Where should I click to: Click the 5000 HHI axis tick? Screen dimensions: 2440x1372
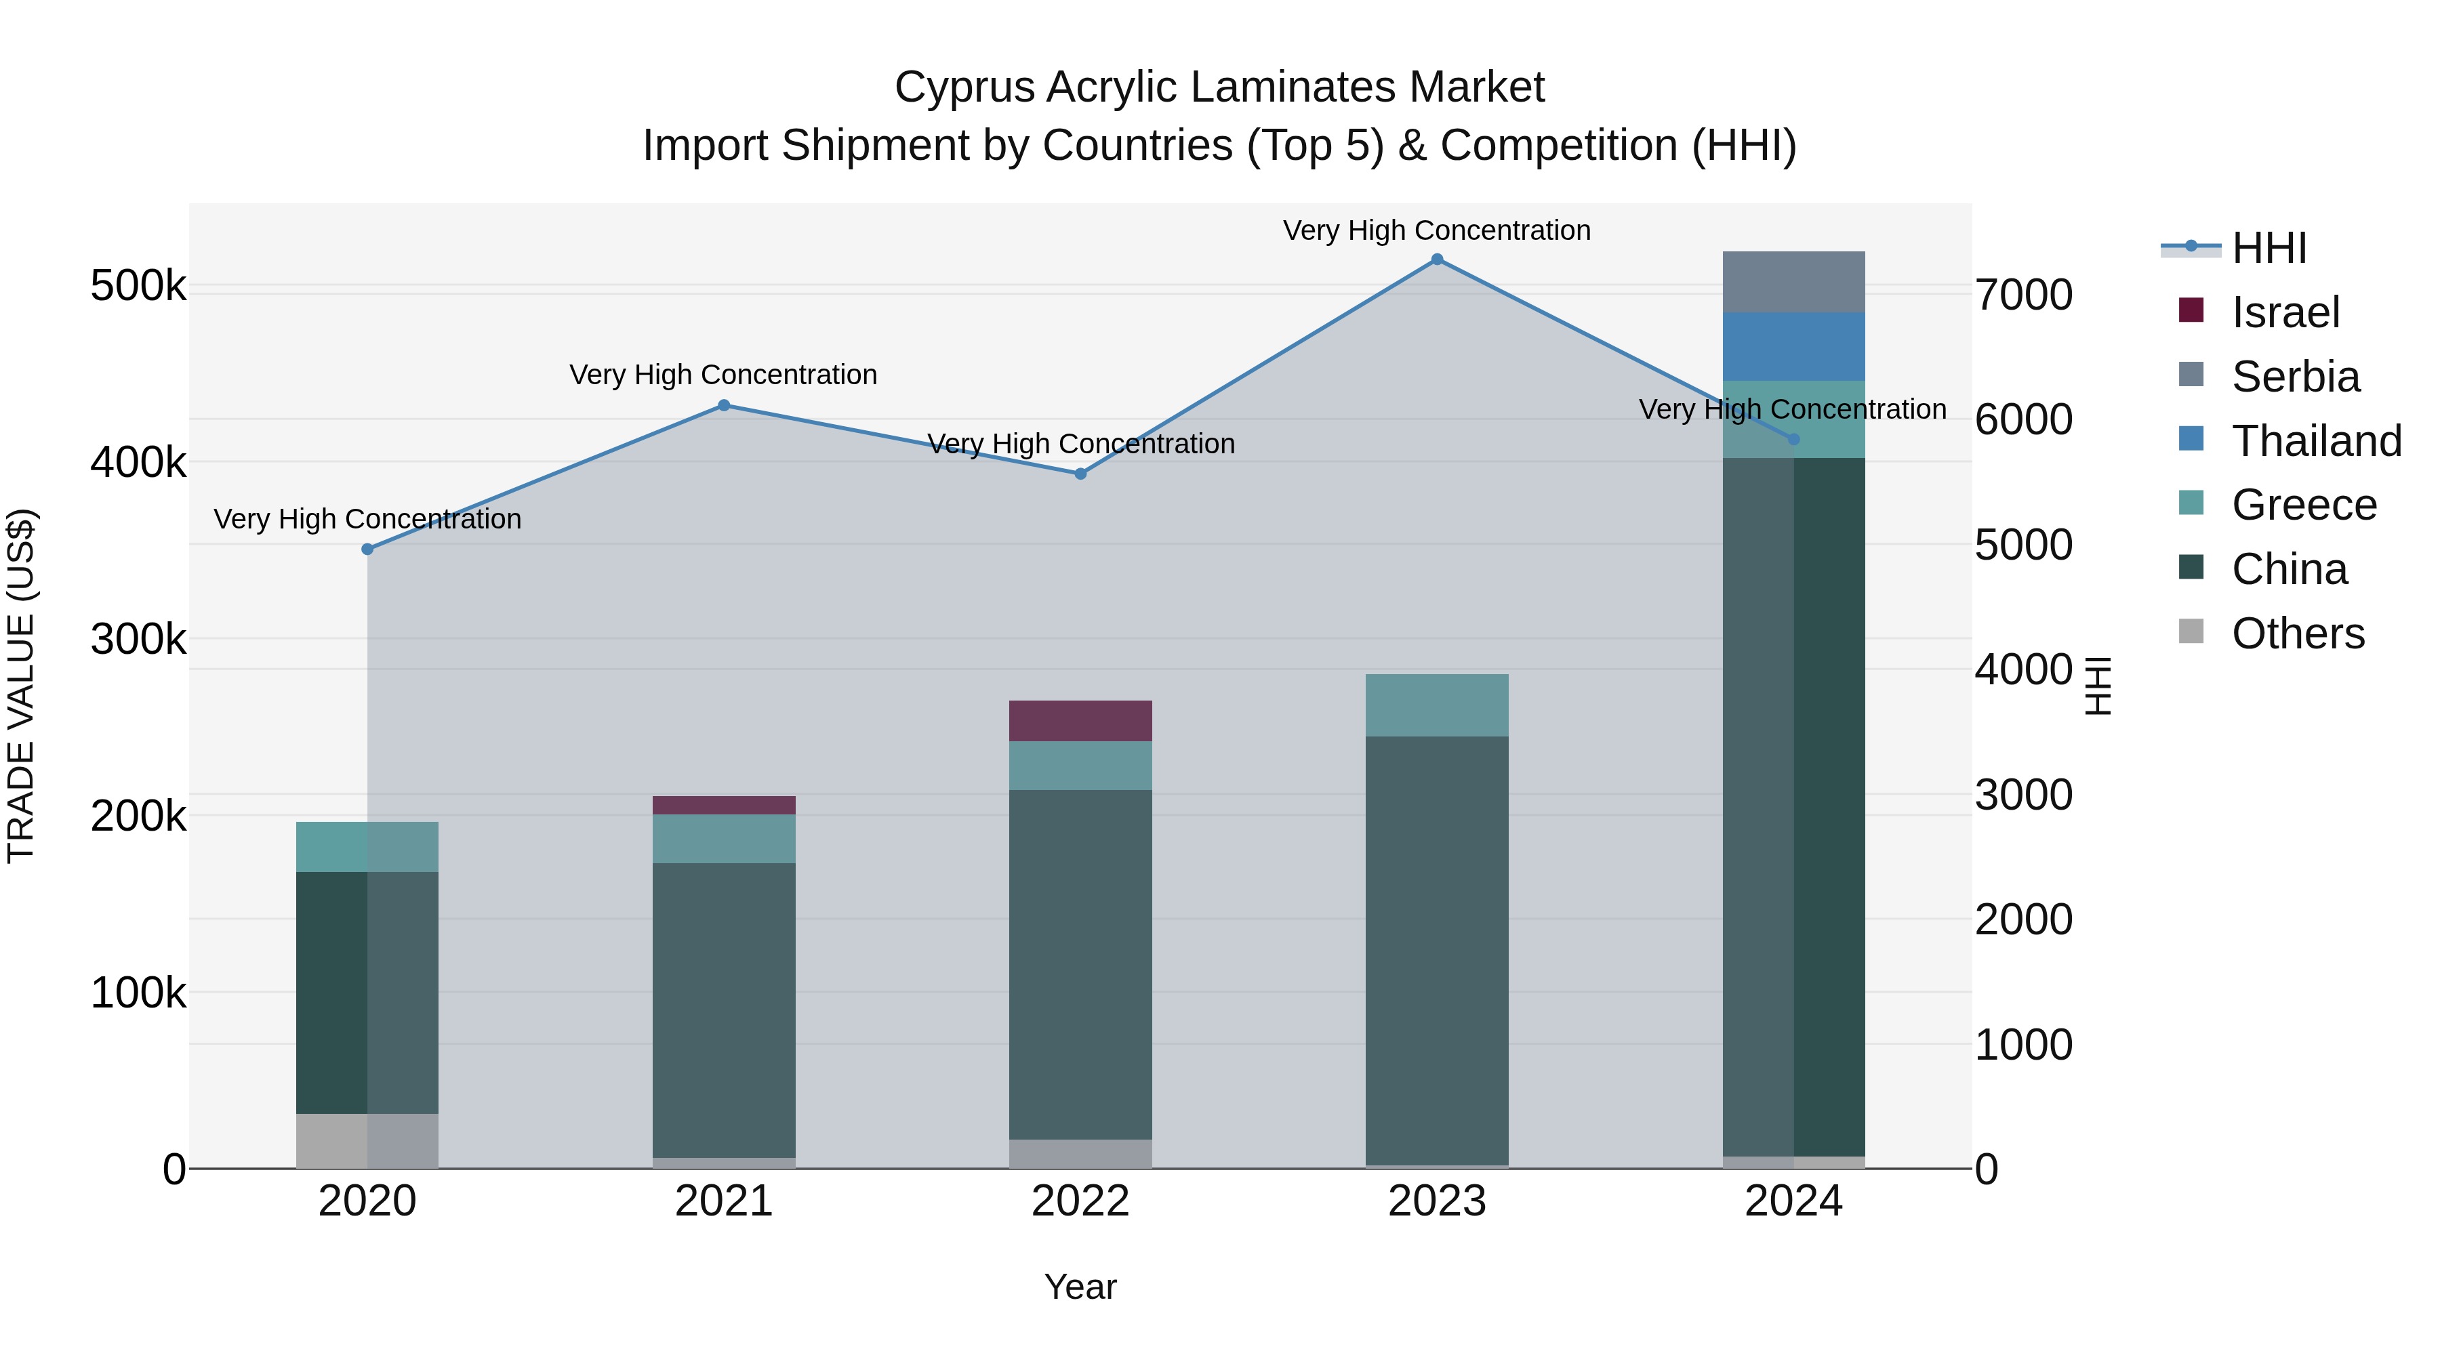point(2024,545)
